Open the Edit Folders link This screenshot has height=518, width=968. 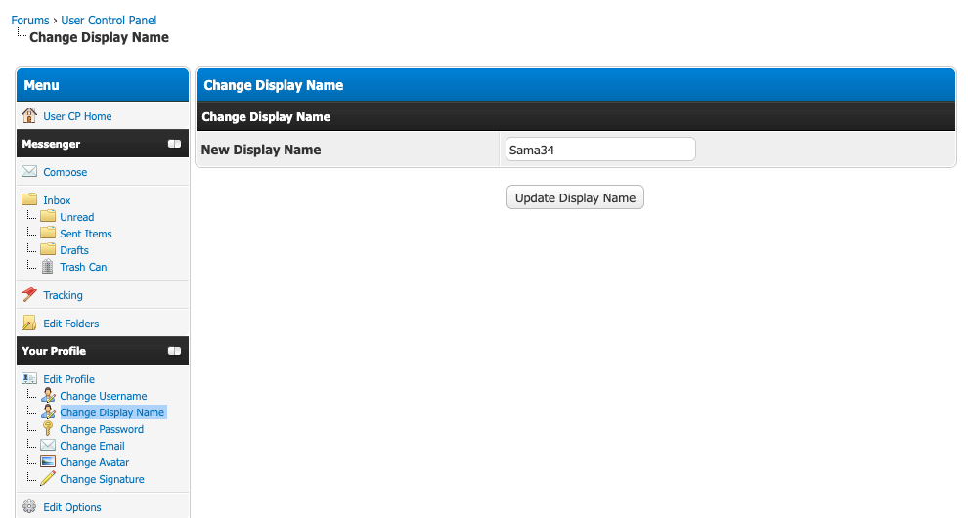point(71,324)
